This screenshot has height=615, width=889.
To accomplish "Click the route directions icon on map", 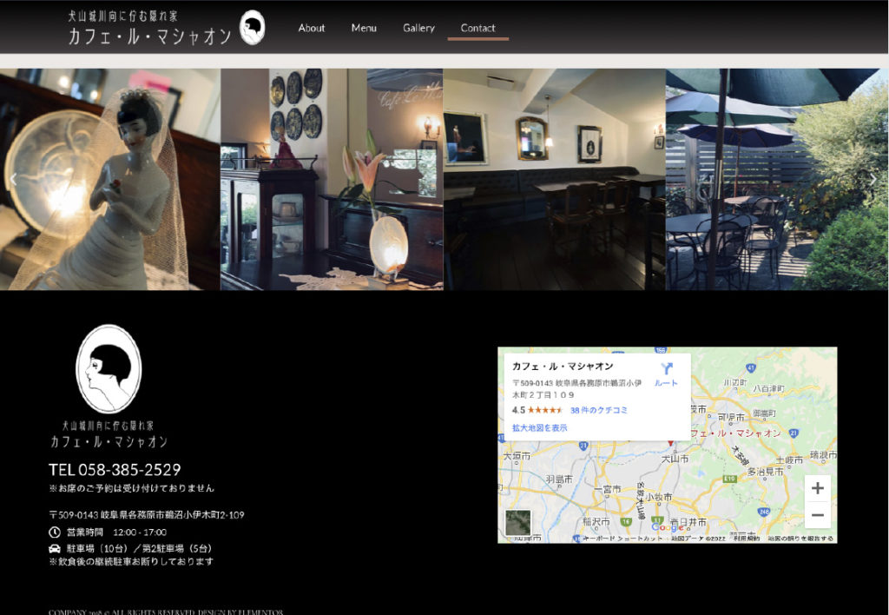I will (x=666, y=372).
